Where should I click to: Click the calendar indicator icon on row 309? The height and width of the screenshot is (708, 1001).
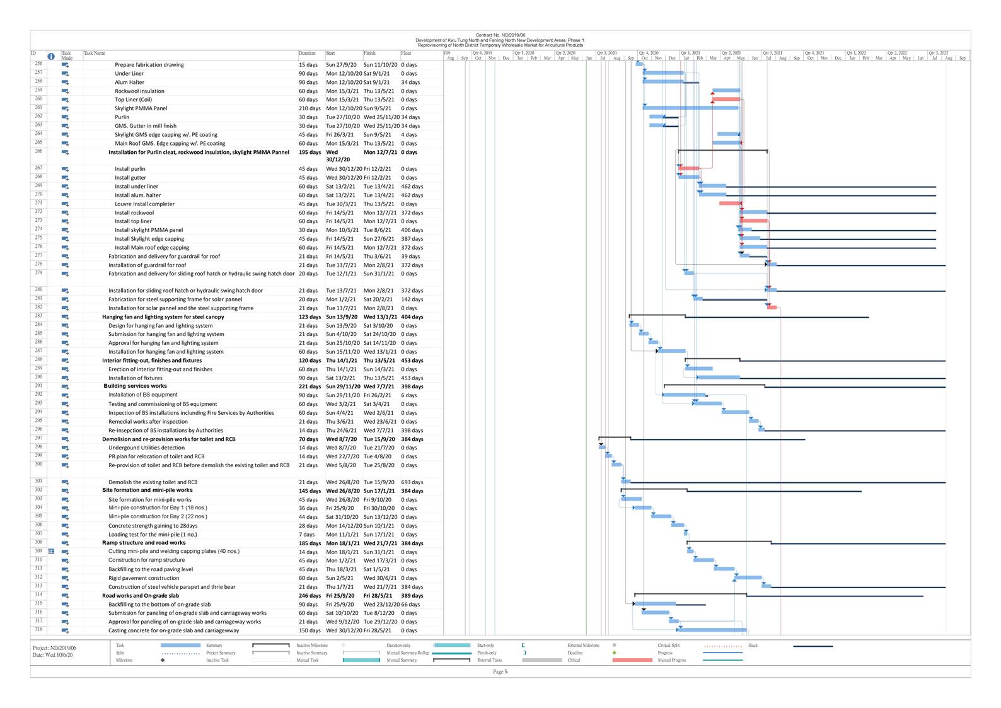[x=51, y=552]
